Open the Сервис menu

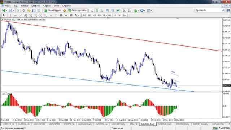pyautogui.click(x=47, y=6)
